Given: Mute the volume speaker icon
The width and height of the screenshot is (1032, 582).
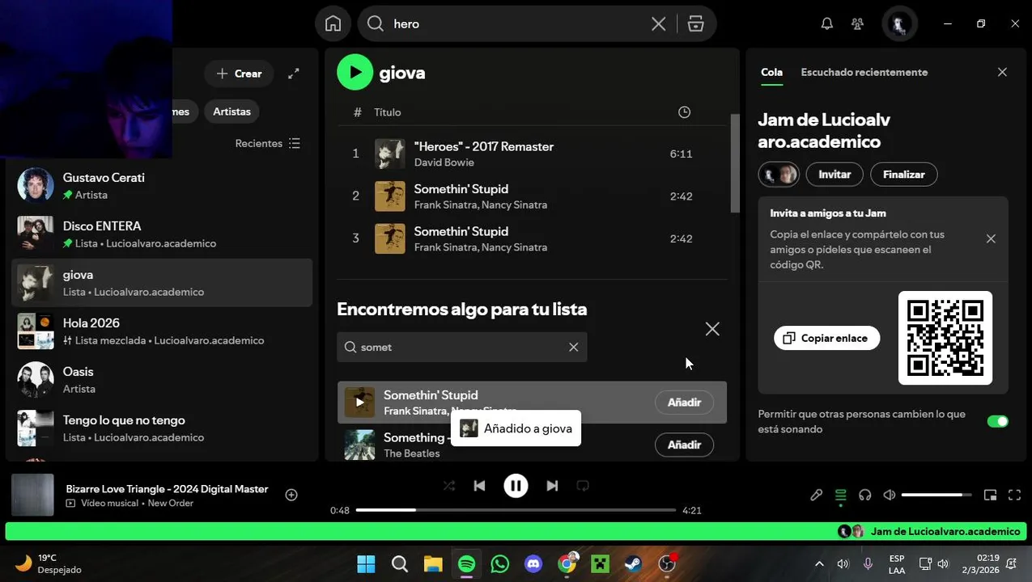Looking at the screenshot, I should pyautogui.click(x=889, y=495).
